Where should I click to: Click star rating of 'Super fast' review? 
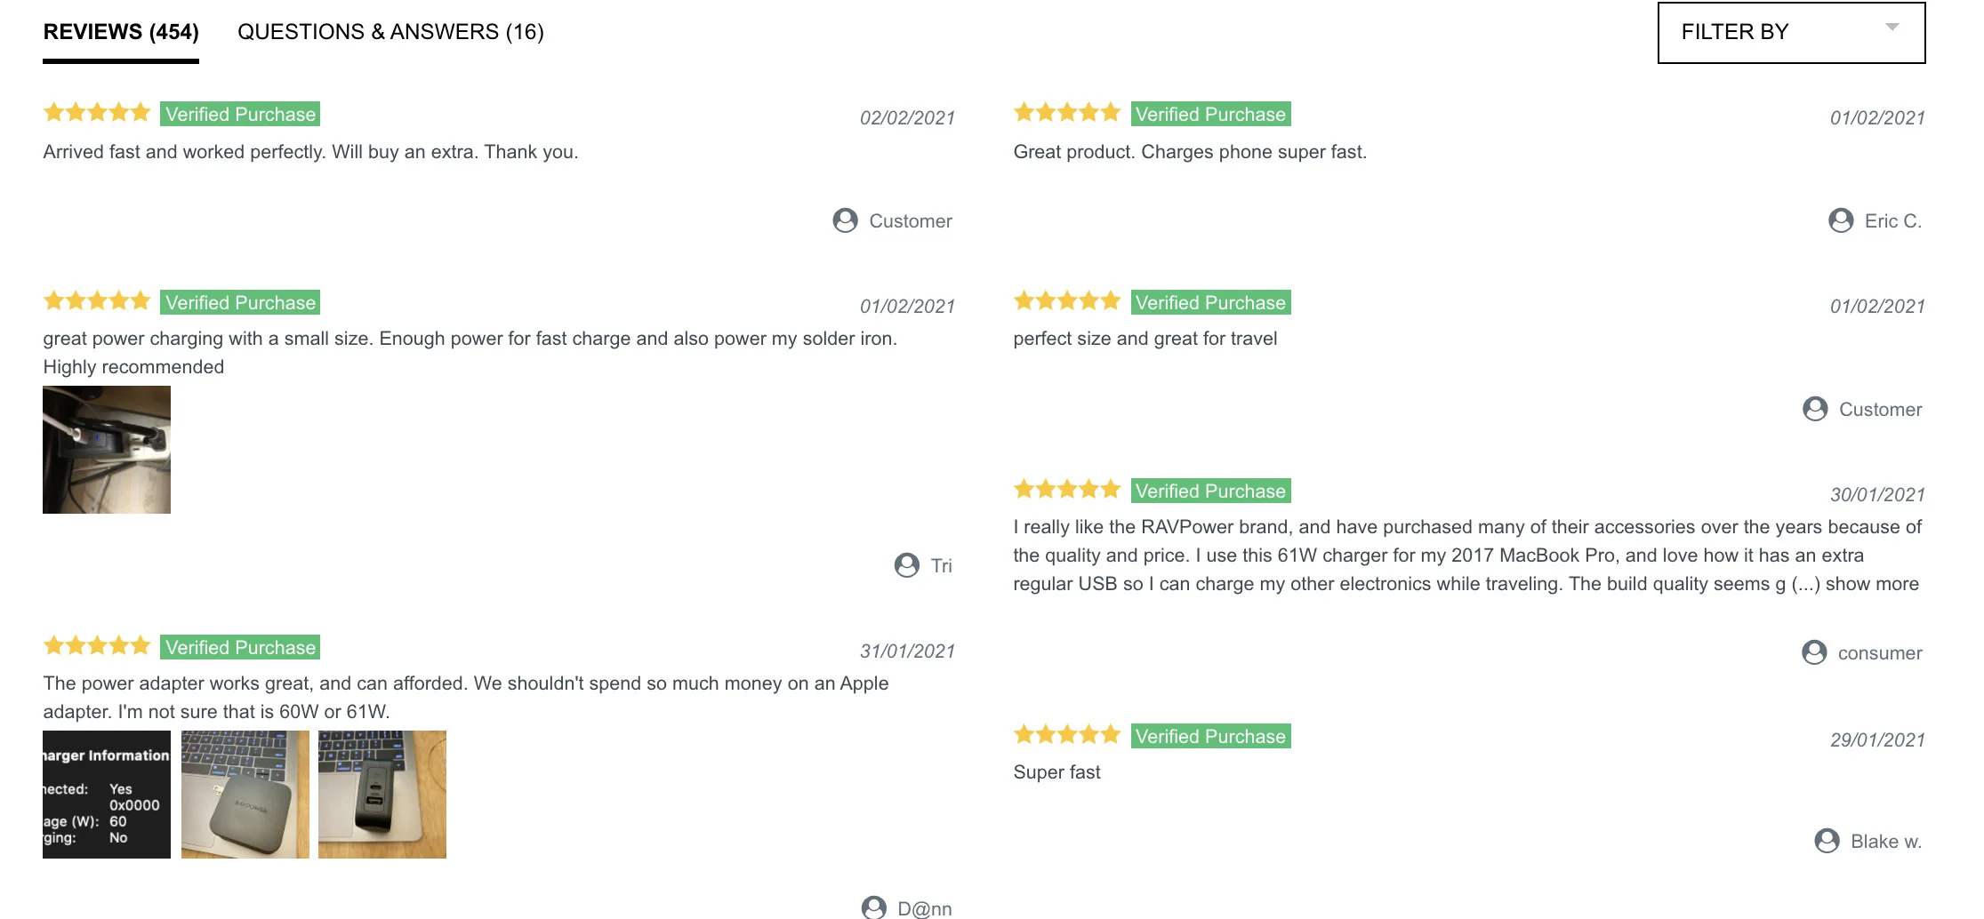1066,735
